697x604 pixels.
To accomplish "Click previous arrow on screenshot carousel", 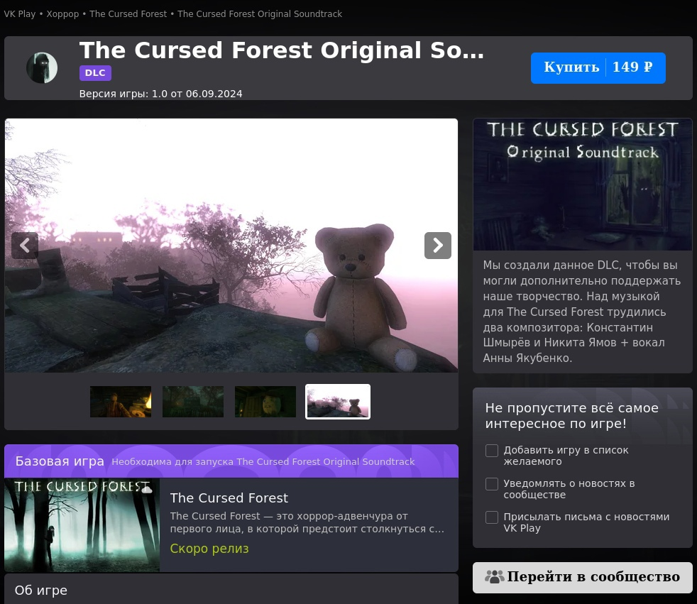I will (24, 245).
